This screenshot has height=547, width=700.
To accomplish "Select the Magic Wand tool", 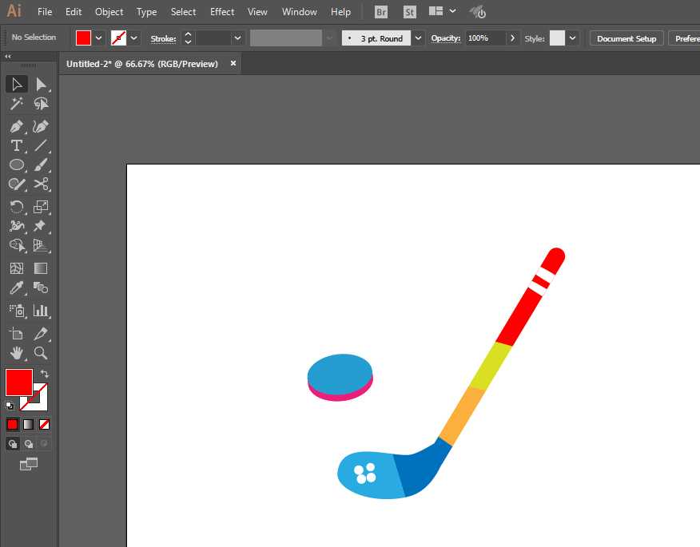I will click(16, 104).
